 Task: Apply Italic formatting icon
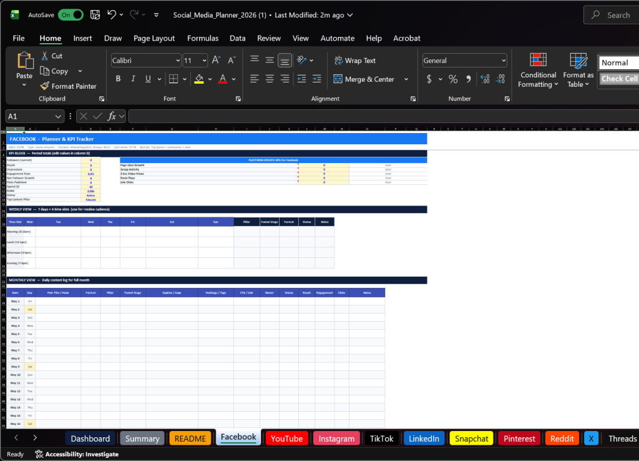coord(133,79)
